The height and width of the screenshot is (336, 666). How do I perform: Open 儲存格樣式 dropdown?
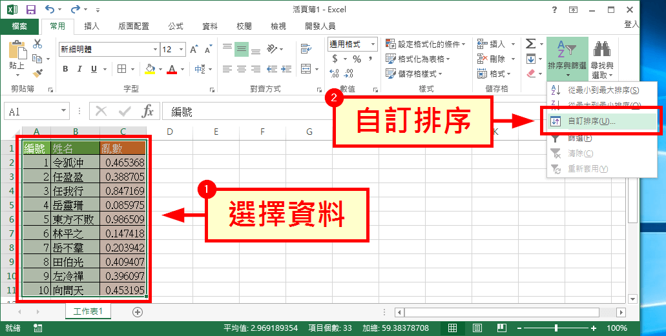(413, 74)
